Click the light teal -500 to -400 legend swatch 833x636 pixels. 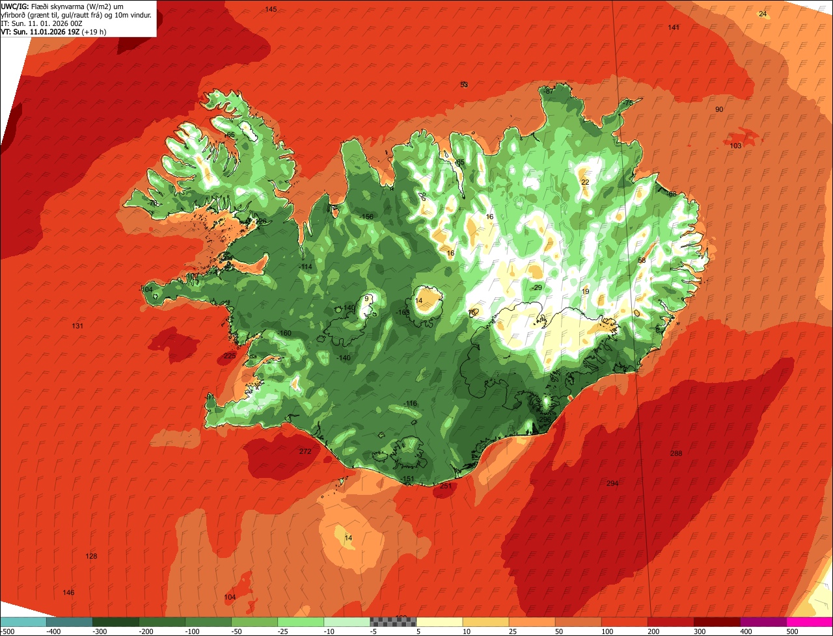point(23,622)
